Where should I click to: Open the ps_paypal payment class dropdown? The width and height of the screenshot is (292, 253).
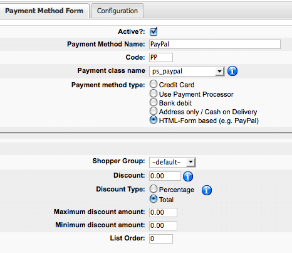[187, 71]
